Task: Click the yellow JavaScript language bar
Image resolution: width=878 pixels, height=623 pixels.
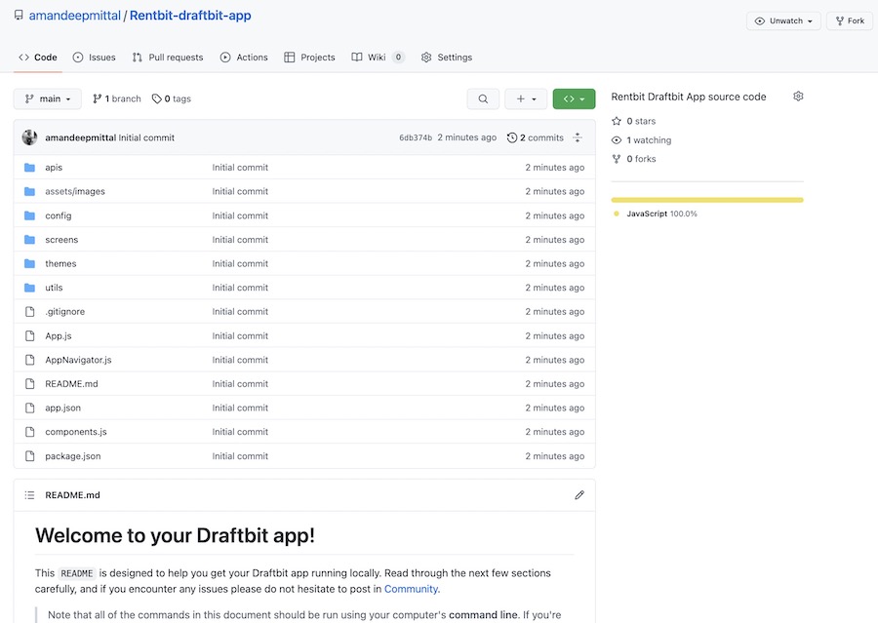Action: coord(707,200)
